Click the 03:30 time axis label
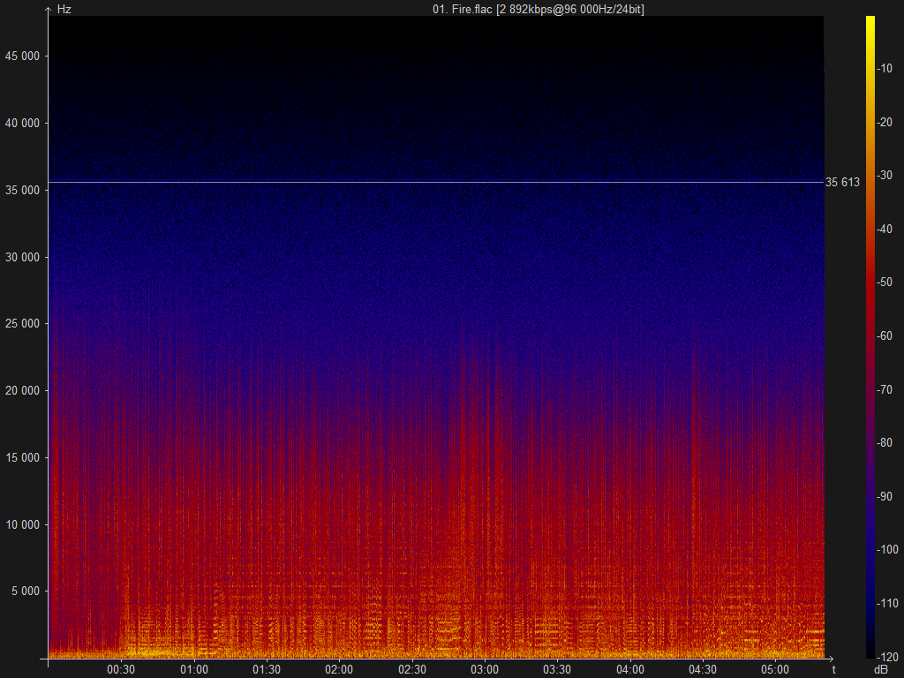 [x=557, y=669]
